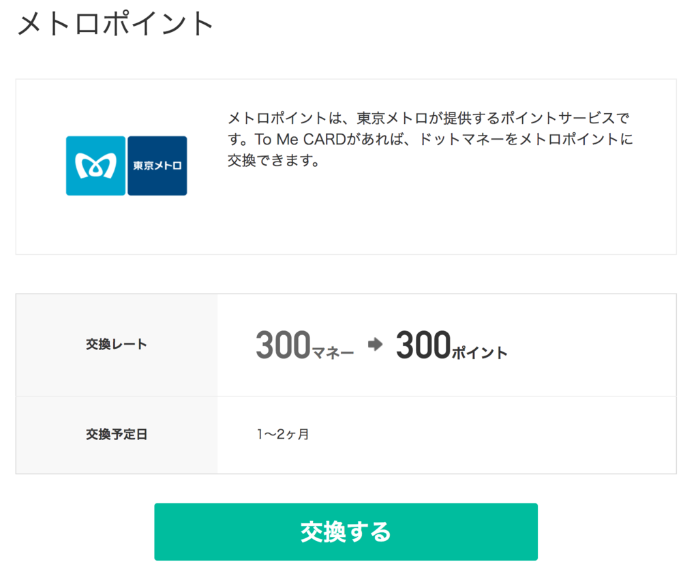Click the メトロポイント description paragraph

430,139
